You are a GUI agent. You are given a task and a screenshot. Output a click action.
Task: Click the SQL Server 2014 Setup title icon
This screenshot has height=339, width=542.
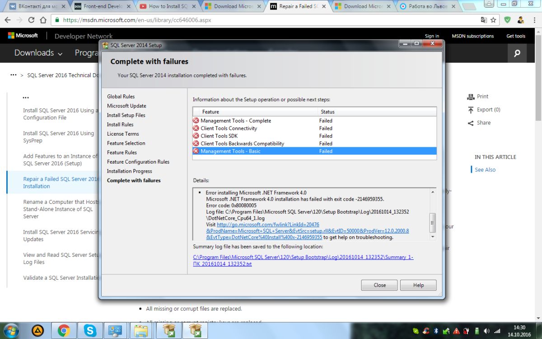click(x=106, y=45)
